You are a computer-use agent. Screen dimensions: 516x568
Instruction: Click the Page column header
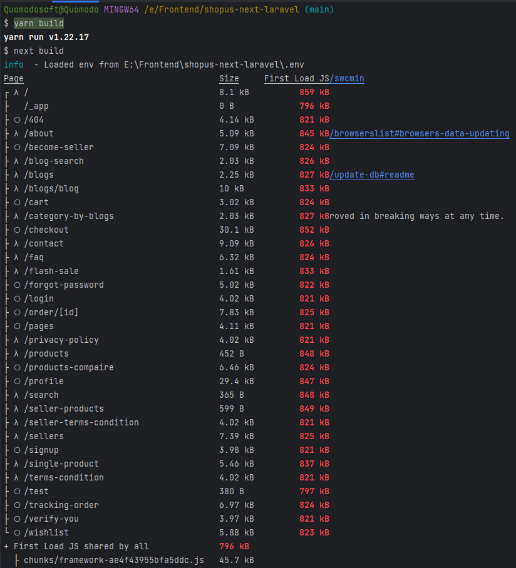pyautogui.click(x=14, y=78)
